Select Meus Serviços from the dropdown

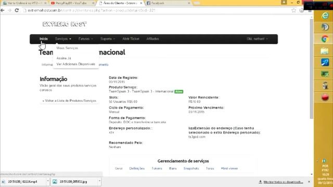click(67, 48)
